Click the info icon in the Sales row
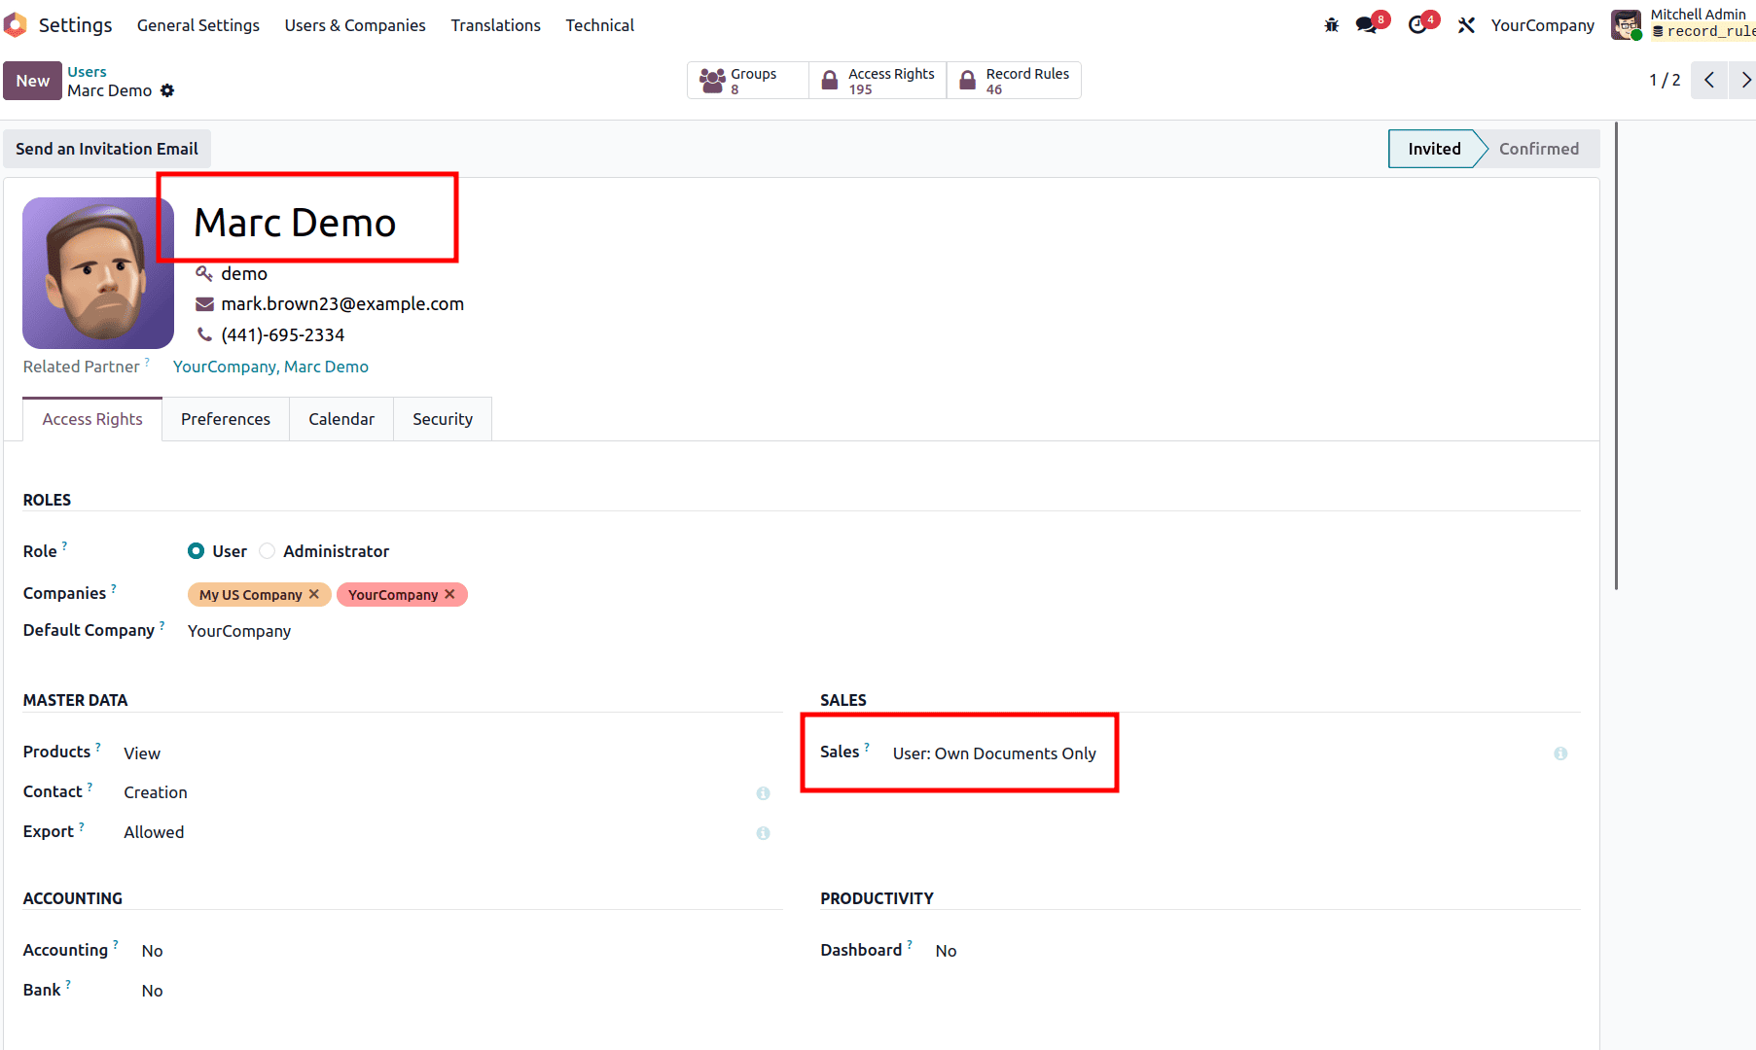1756x1050 pixels. 1560,753
